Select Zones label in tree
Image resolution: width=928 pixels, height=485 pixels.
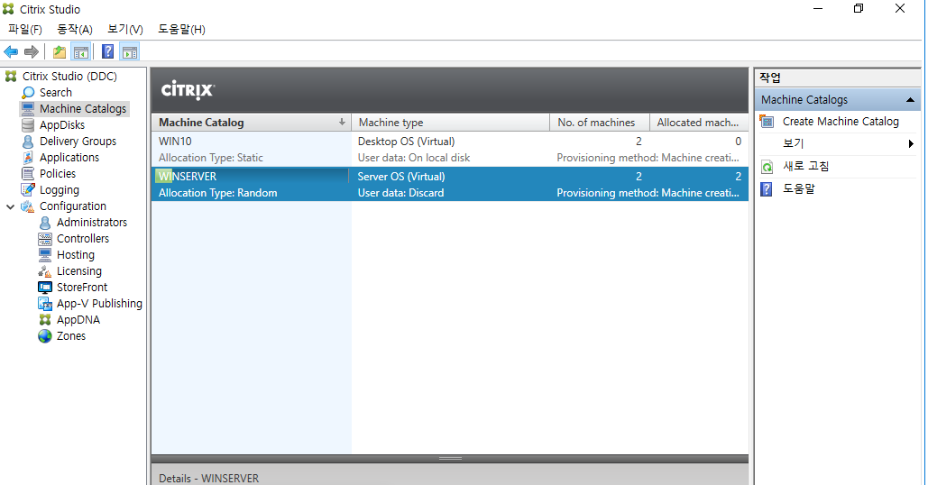71,336
